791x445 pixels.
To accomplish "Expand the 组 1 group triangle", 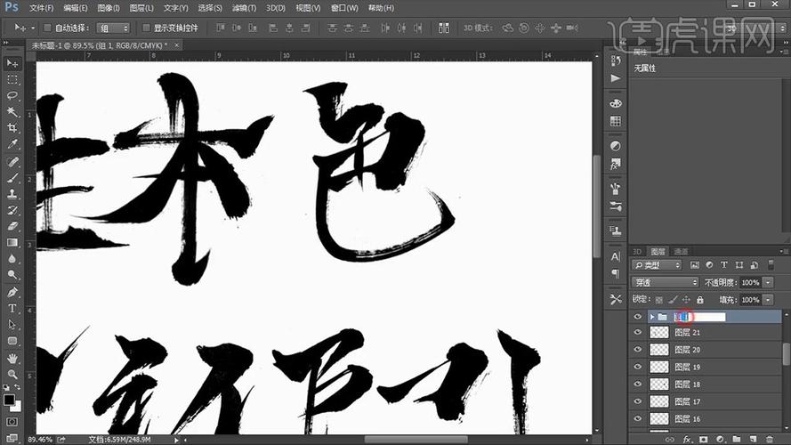I will (652, 317).
